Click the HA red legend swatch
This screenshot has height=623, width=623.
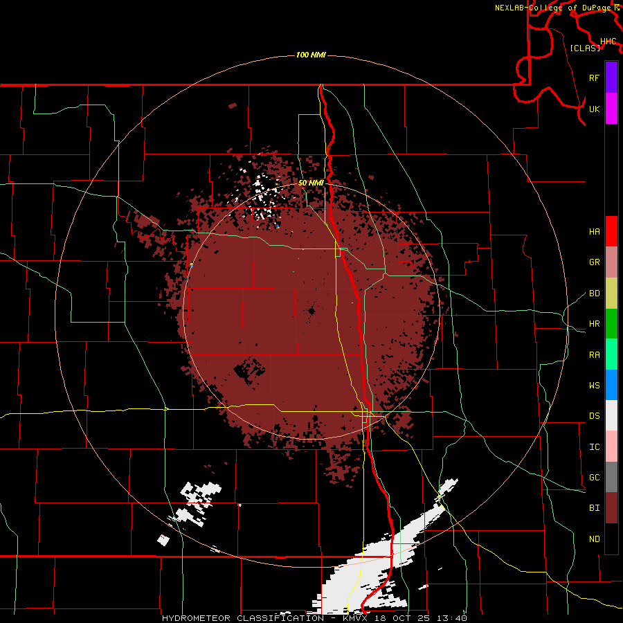tap(611, 231)
